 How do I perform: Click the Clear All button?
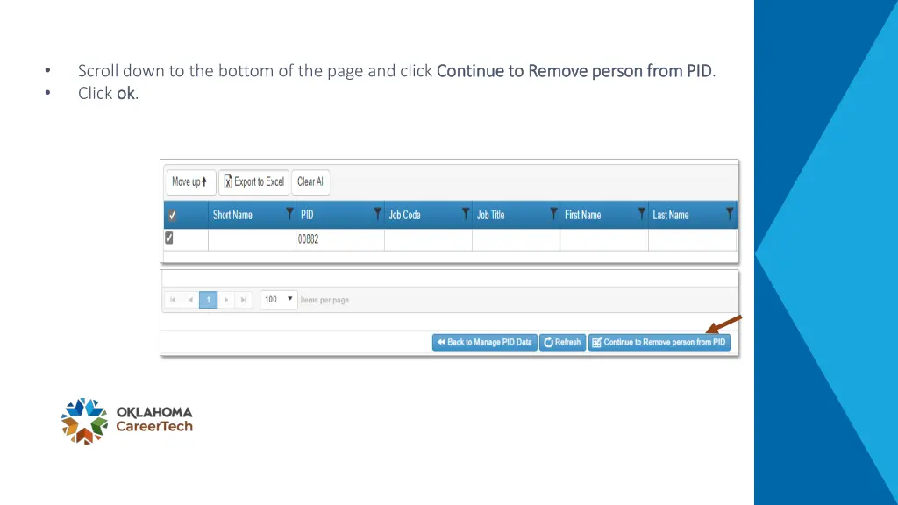pyautogui.click(x=311, y=182)
